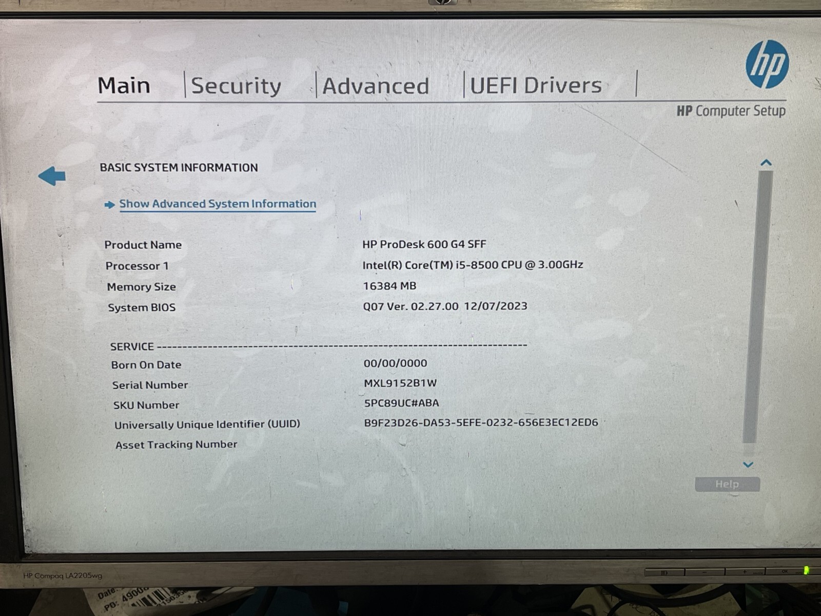This screenshot has height=616, width=821.
Task: Select the 16384 MB memory value
Action: point(389,286)
